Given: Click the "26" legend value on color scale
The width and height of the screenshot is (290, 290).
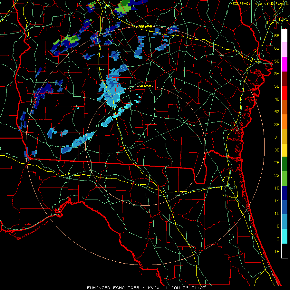Looking at the screenshot, I should click(277, 163).
